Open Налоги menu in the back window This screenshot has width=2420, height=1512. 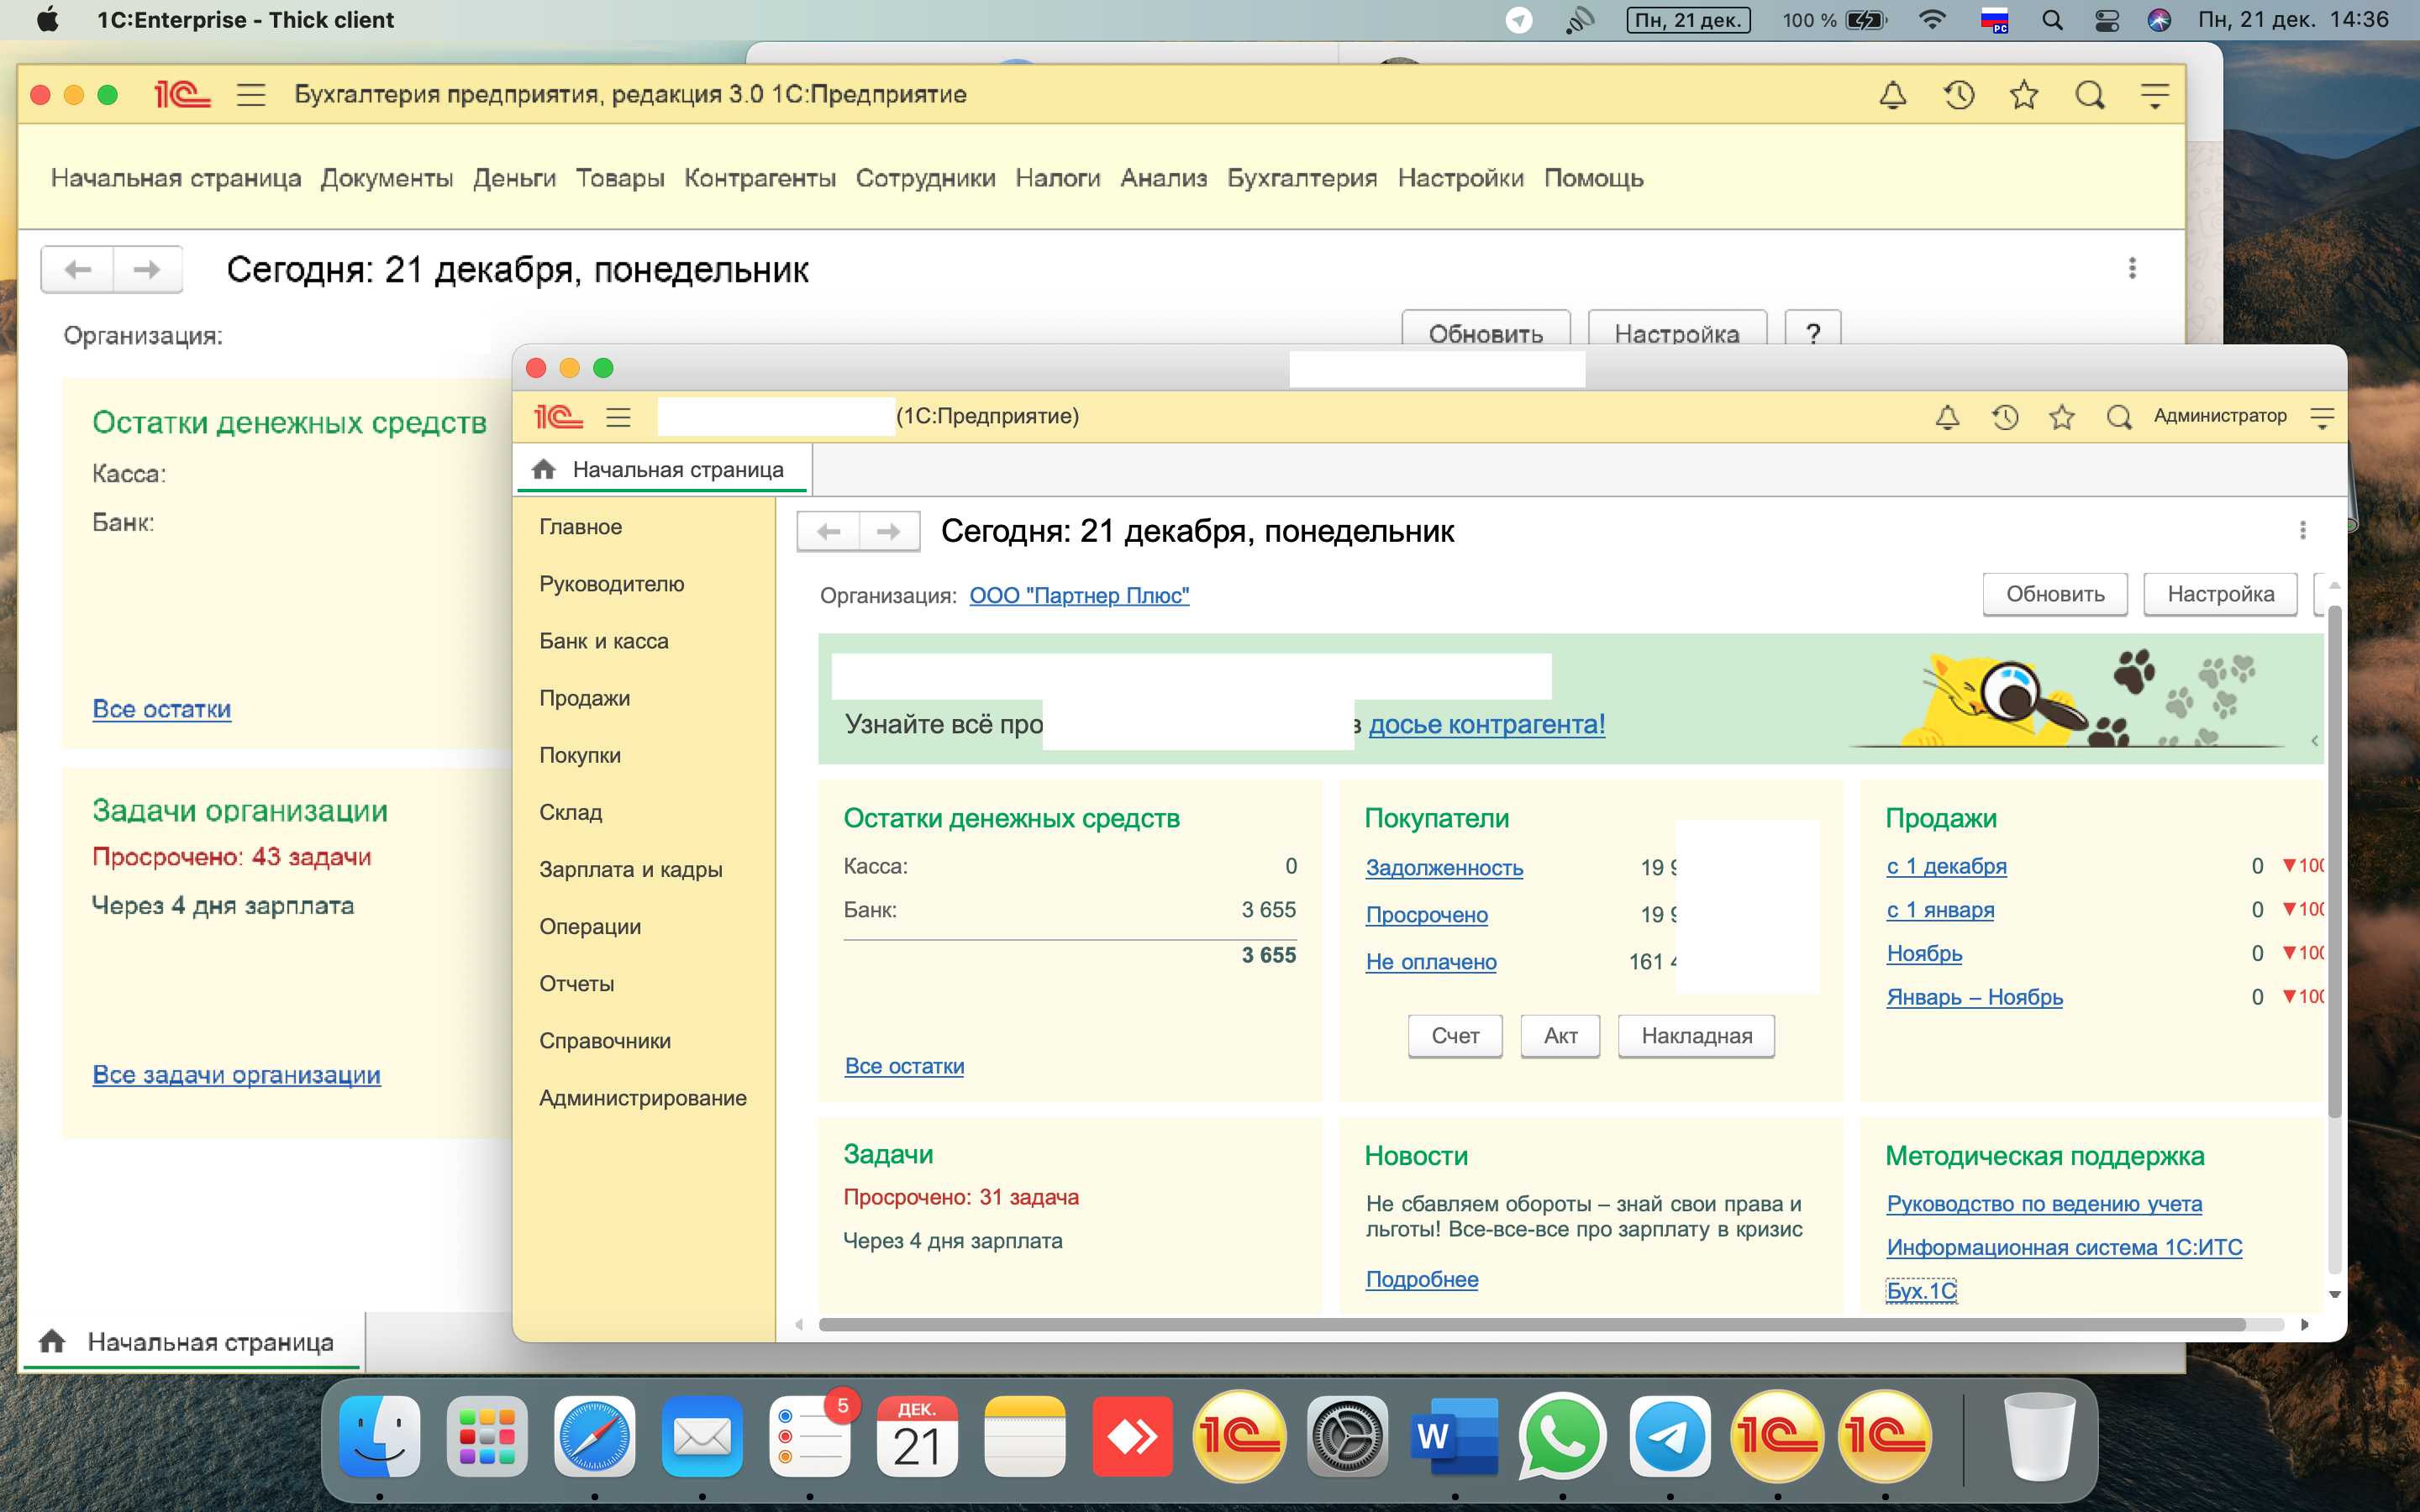(x=1057, y=178)
